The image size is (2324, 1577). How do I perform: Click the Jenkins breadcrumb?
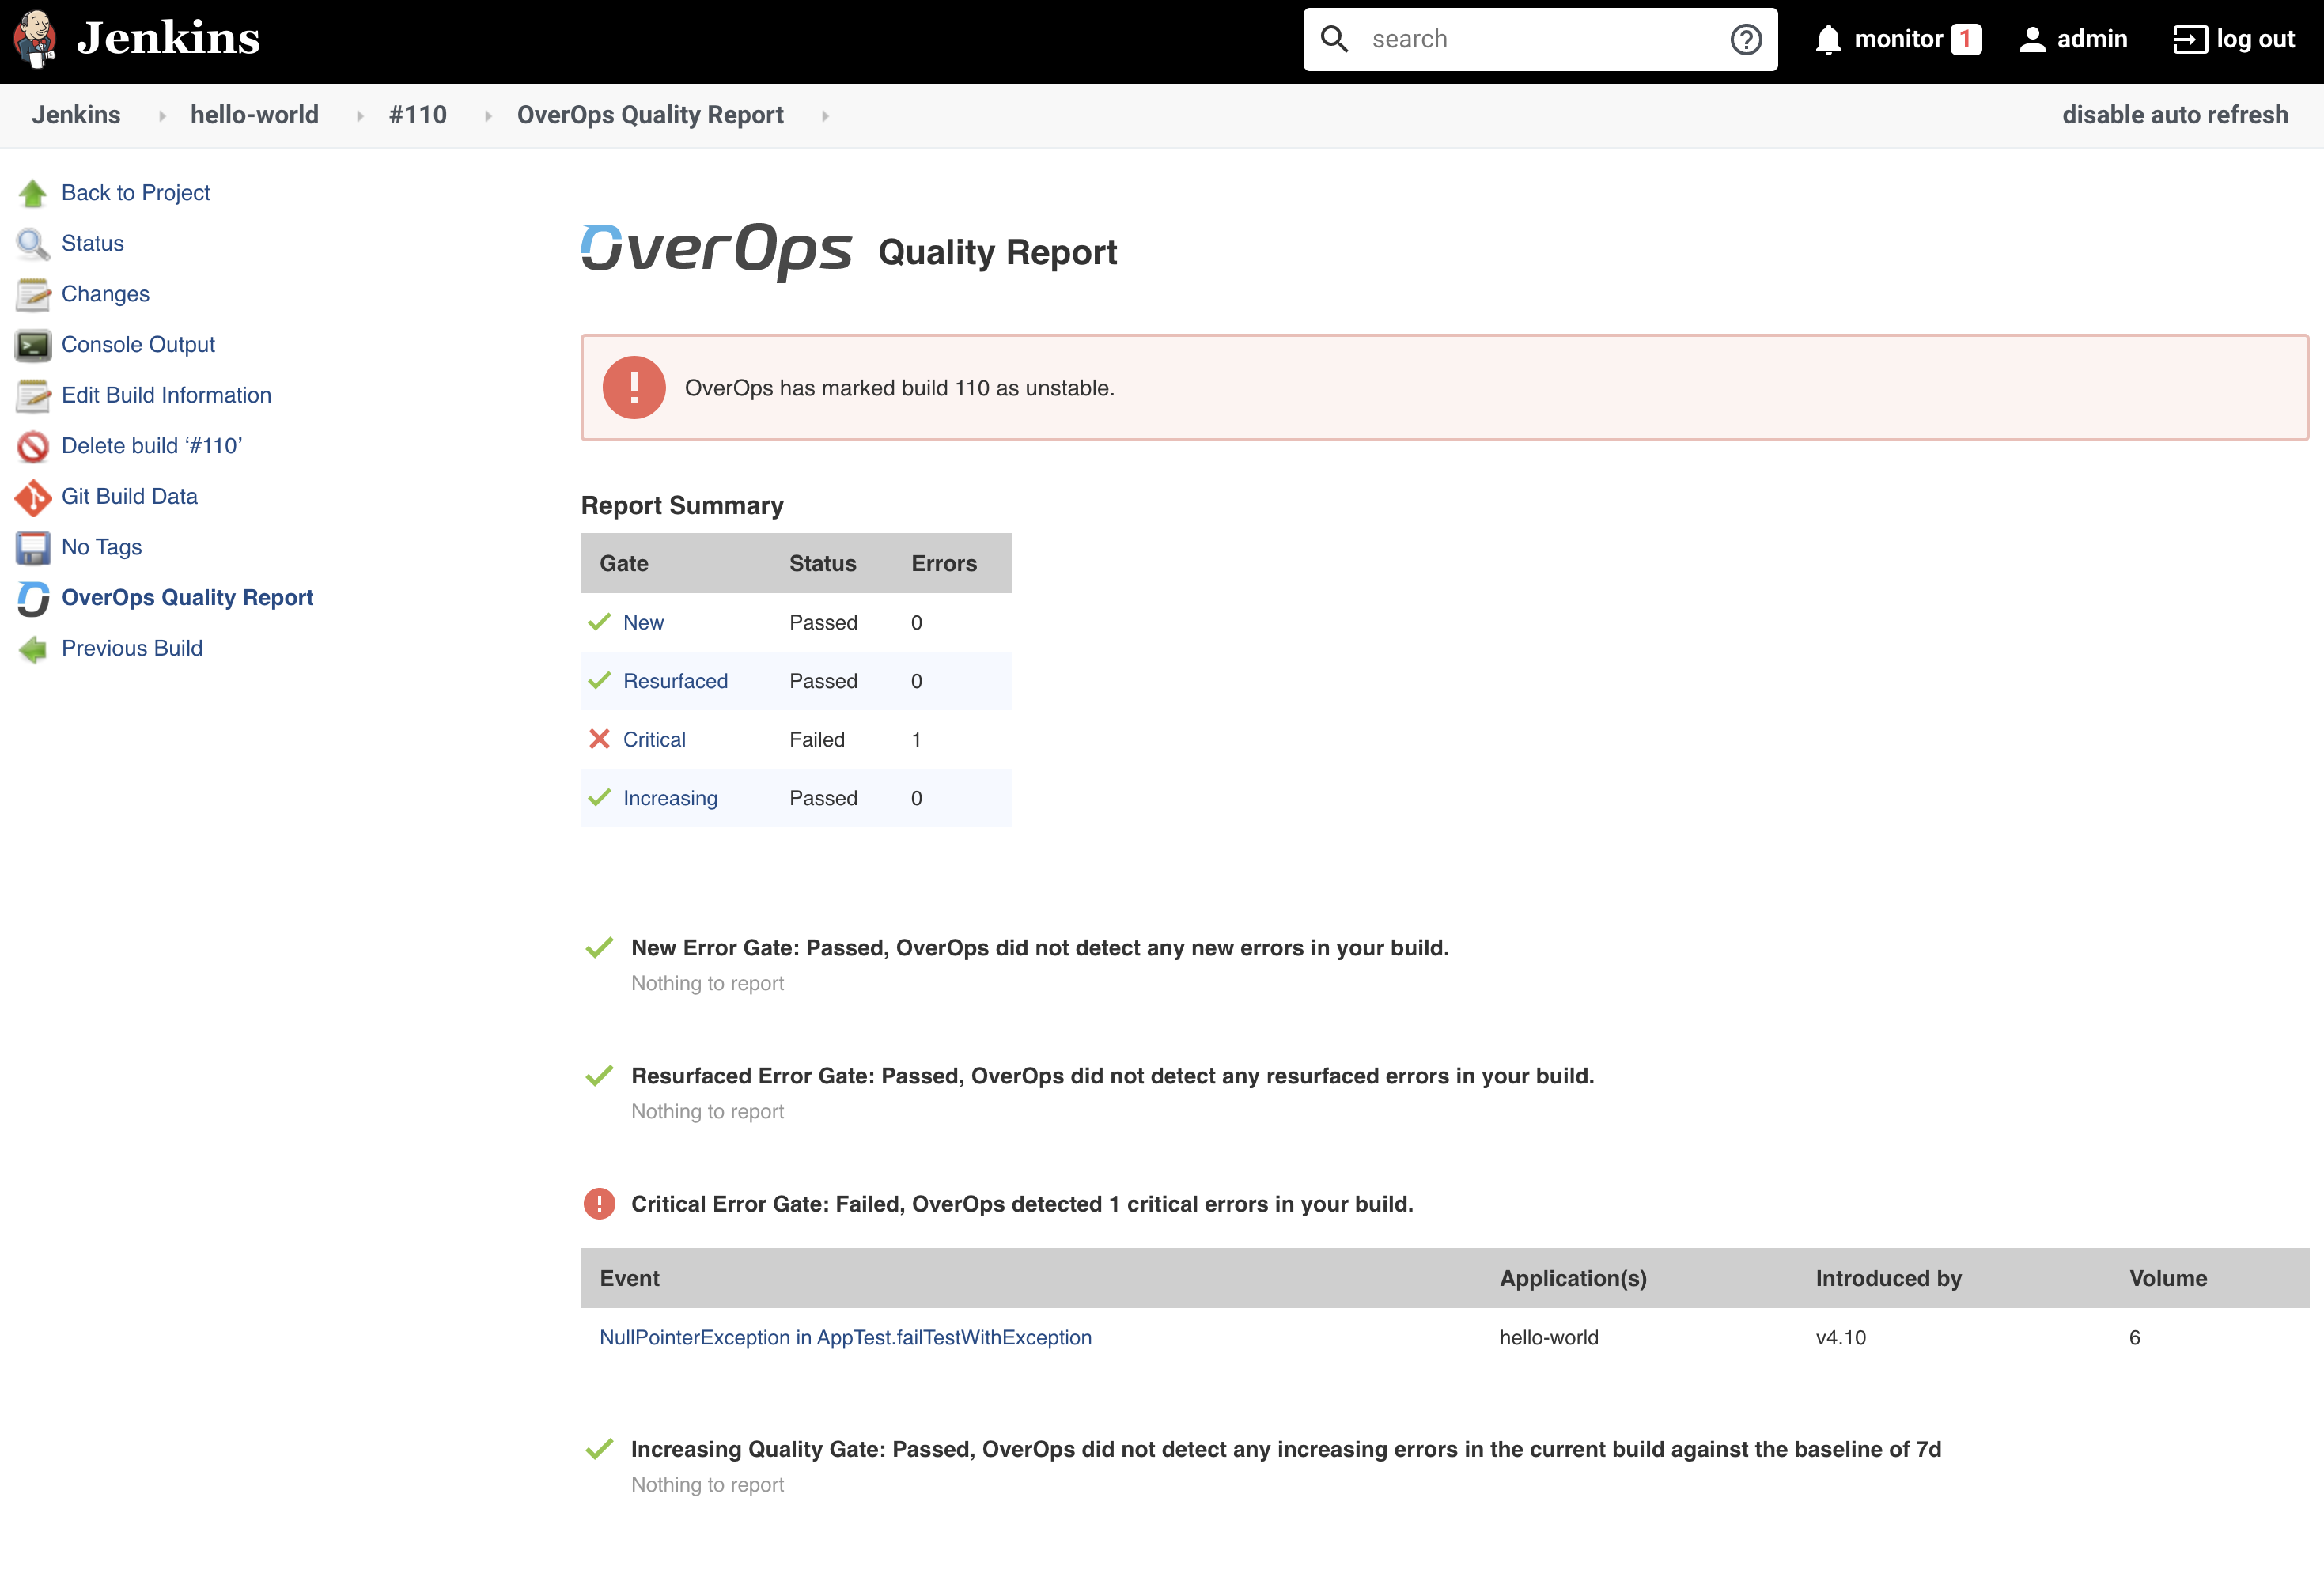click(76, 115)
